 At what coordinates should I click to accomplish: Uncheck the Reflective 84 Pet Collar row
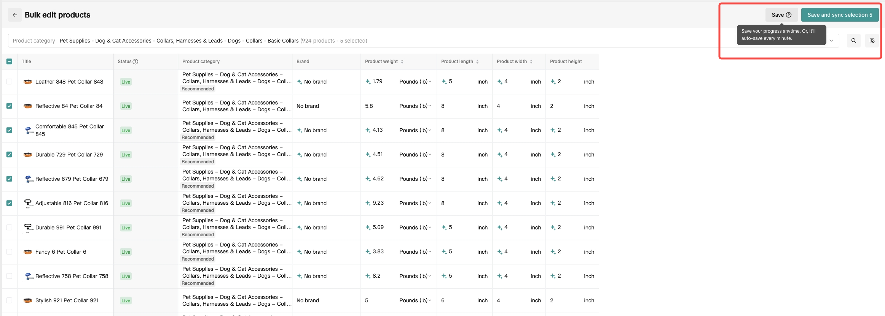10,106
